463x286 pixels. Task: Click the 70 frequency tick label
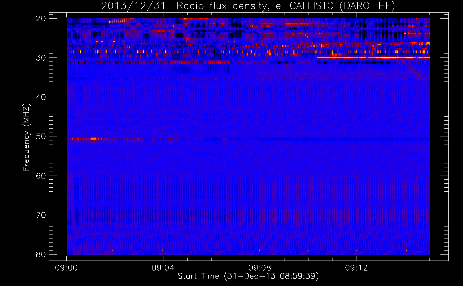point(41,215)
